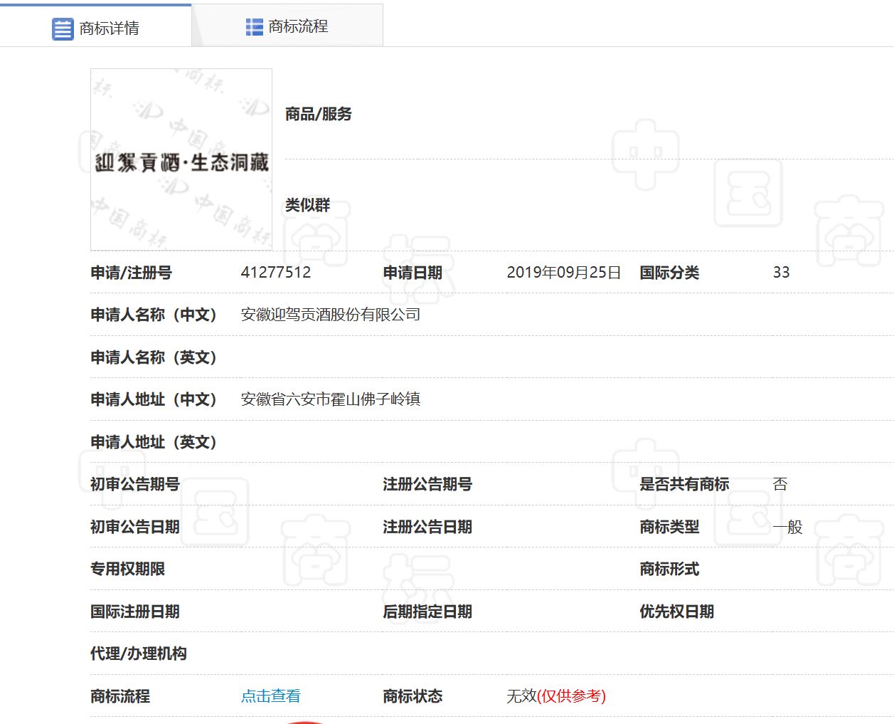Select applicant name 安徽迎驾贡酒股份有限公司
894x724 pixels.
click(x=330, y=315)
